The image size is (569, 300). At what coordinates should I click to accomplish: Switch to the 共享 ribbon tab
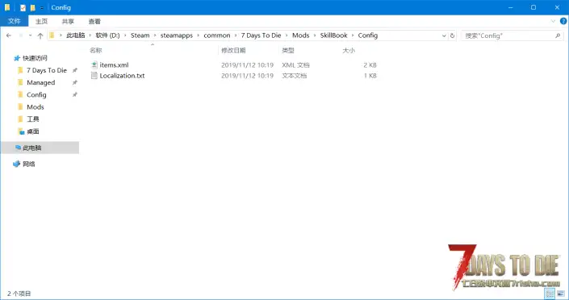(x=68, y=22)
